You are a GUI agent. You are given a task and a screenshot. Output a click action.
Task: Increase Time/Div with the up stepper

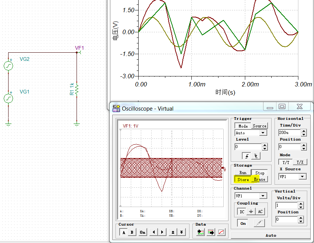point(304,130)
